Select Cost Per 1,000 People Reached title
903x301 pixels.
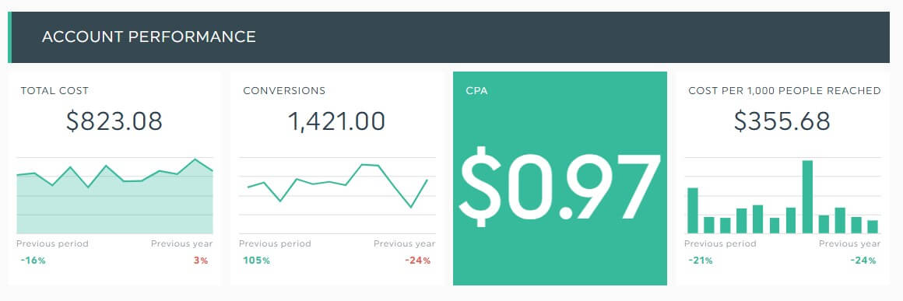(x=785, y=90)
